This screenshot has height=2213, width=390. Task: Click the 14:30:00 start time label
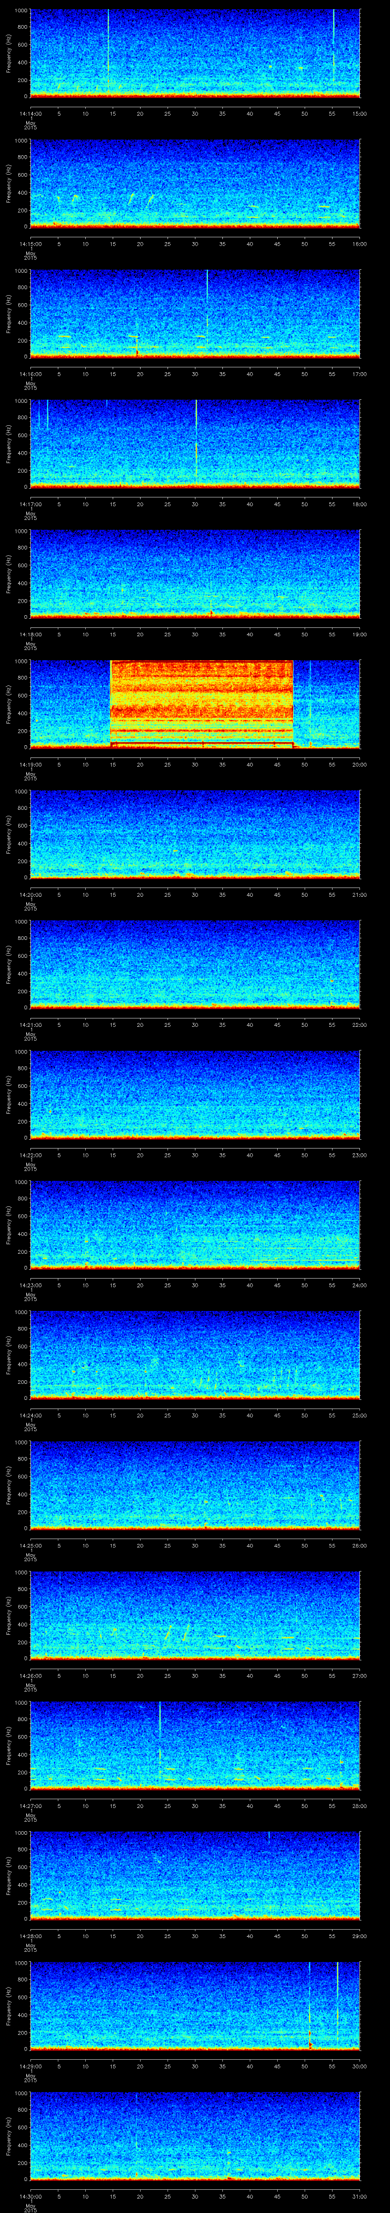tap(30, 2197)
